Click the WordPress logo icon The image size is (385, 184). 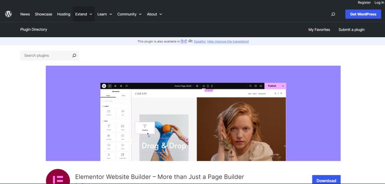point(8,14)
